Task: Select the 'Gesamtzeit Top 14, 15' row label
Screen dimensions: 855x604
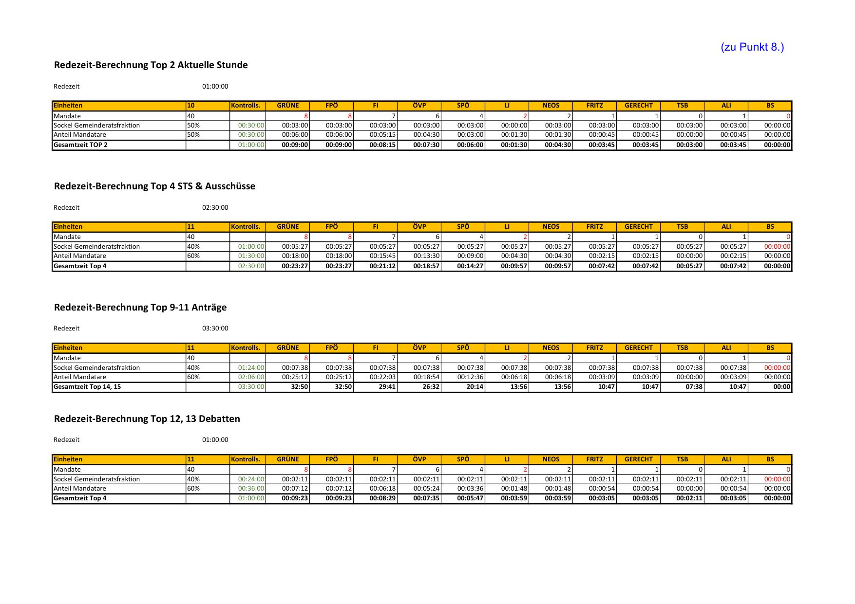Action: pos(87,387)
